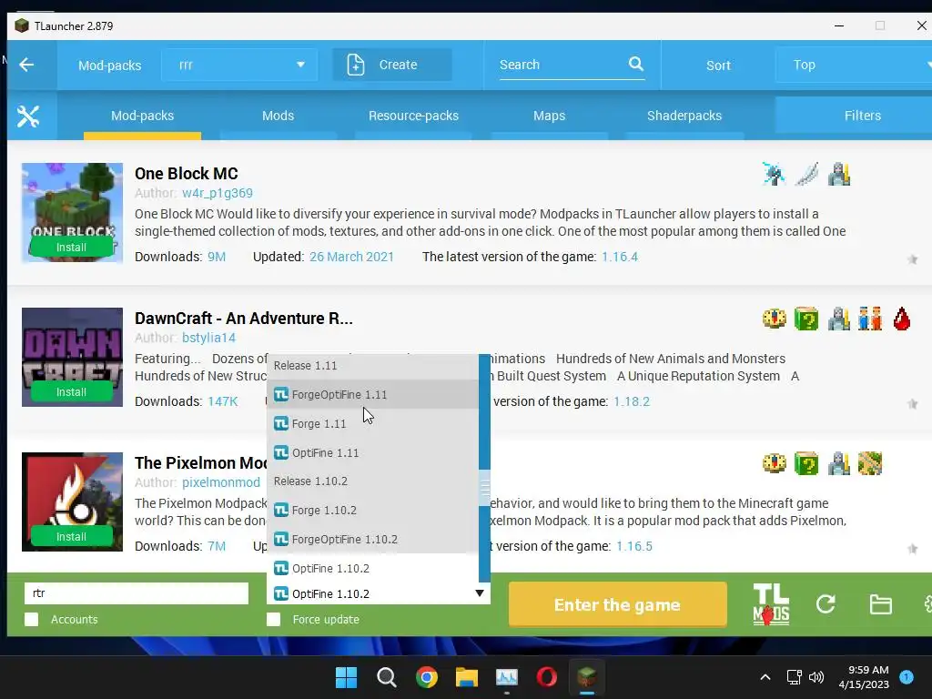Image resolution: width=932 pixels, height=699 pixels.
Task: Toggle the Accounts checkbox
Action: (32, 619)
